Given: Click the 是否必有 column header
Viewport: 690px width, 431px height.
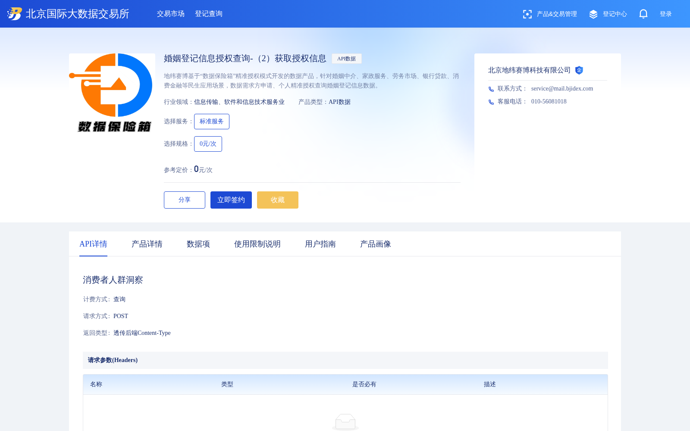Looking at the screenshot, I should pos(364,384).
